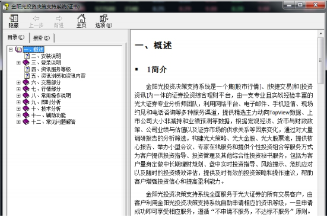Image resolution: width=327 pixels, height=224 pixels.
Task: Switch to the 搜索(S) tab
Action: [42, 38]
